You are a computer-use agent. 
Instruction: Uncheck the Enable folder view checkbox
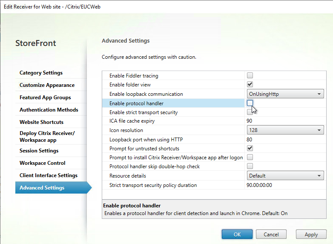coord(250,84)
